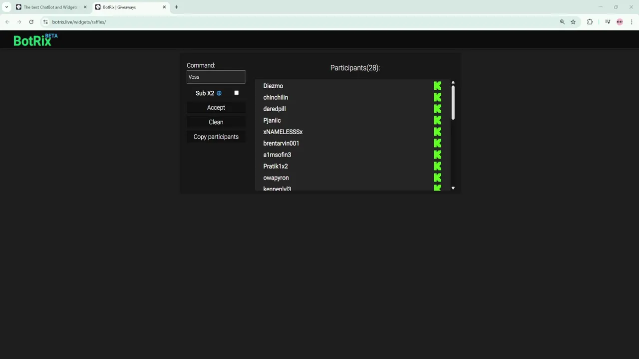View site information icon in address bar
Image resolution: width=639 pixels, height=359 pixels.
point(45,22)
